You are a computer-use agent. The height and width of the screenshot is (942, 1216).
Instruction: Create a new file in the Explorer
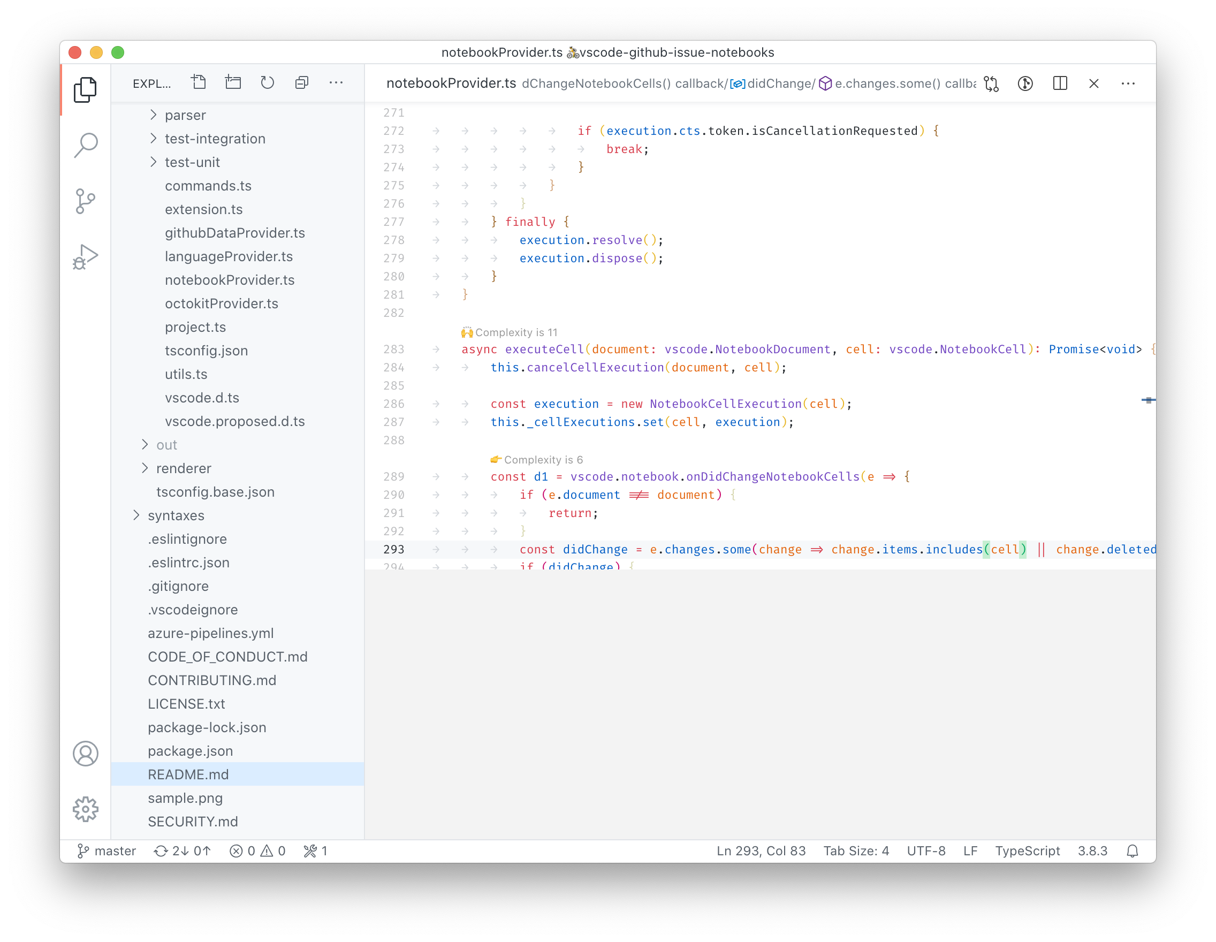(x=199, y=82)
